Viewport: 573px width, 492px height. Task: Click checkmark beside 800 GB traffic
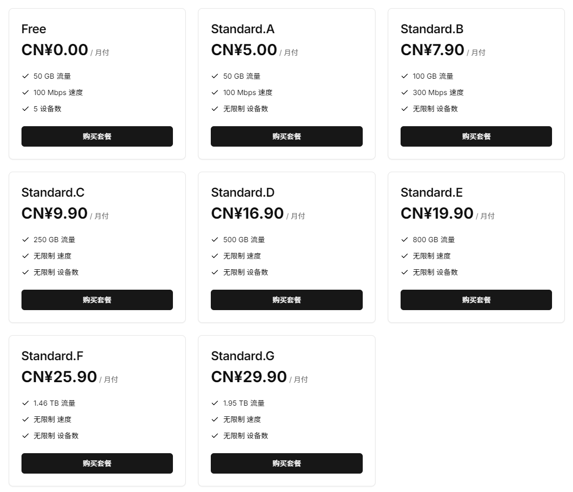pyautogui.click(x=404, y=240)
